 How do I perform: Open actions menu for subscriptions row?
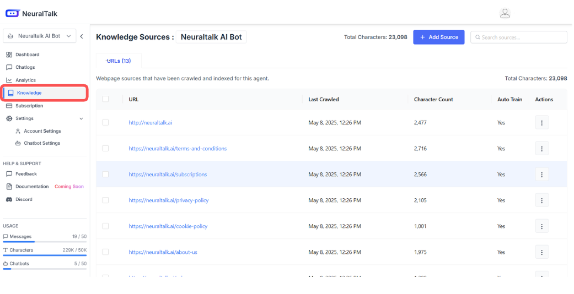pos(542,175)
